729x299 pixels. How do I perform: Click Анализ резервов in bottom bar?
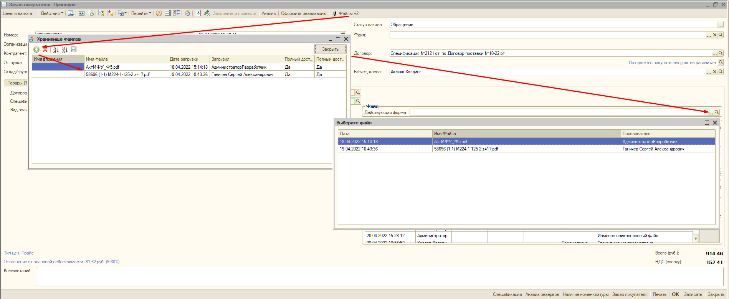pyautogui.click(x=542, y=294)
